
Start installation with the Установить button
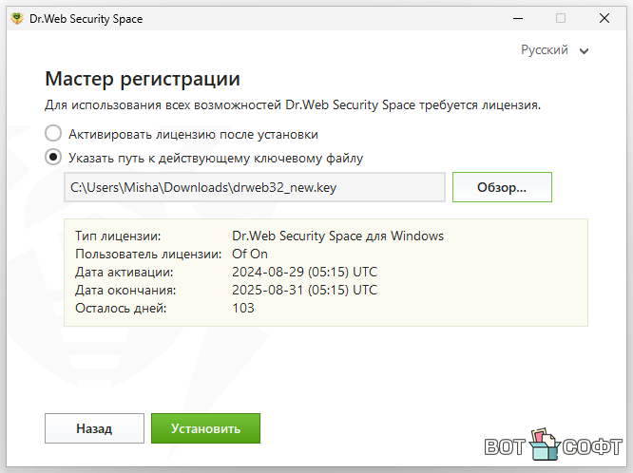tap(205, 428)
